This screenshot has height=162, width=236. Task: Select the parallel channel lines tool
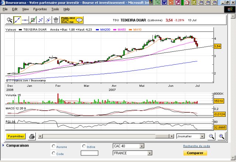(48, 20)
